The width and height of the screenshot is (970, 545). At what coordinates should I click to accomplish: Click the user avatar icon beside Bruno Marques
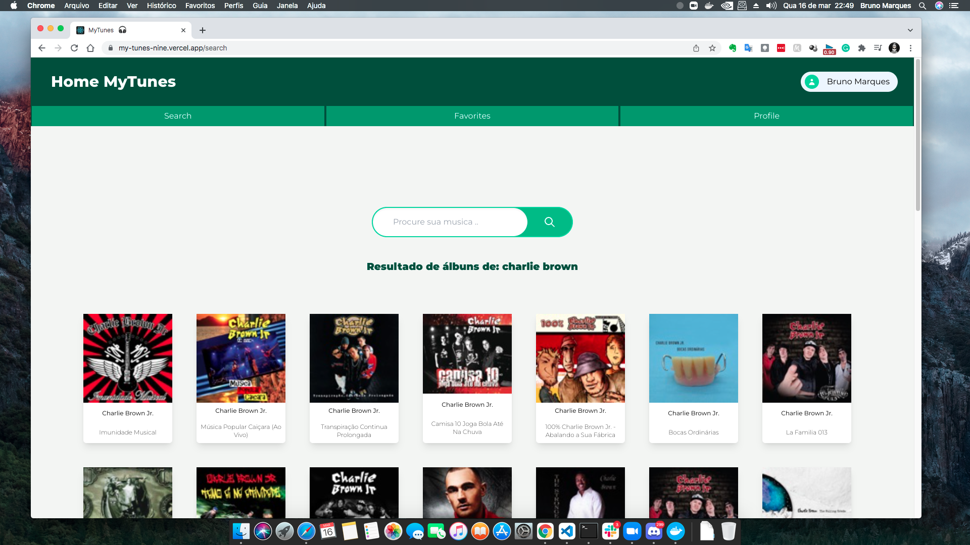click(811, 82)
